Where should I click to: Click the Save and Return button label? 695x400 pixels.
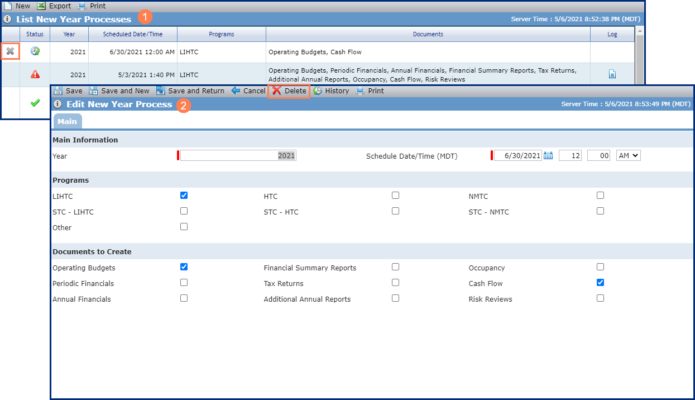[x=196, y=91]
